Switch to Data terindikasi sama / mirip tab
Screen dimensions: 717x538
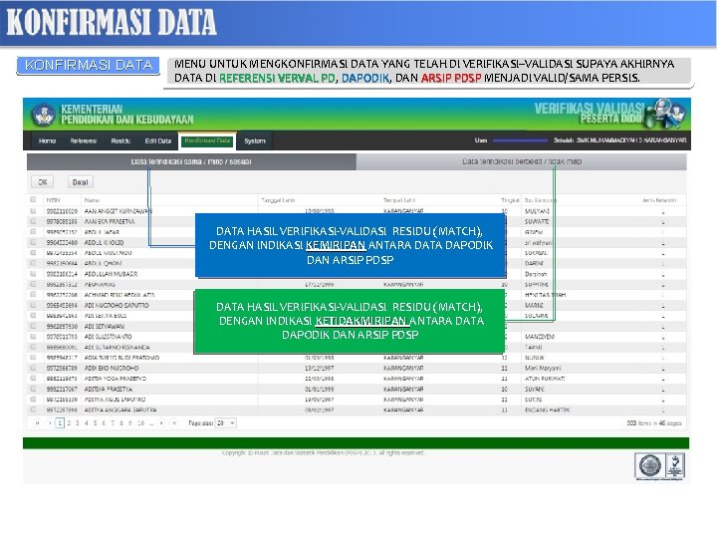pyautogui.click(x=191, y=161)
